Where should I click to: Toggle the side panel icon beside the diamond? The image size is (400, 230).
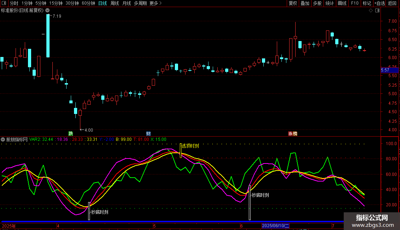point(377,11)
